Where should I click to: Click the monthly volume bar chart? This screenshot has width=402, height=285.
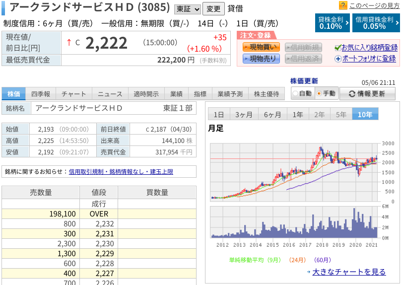[x=294, y=222]
